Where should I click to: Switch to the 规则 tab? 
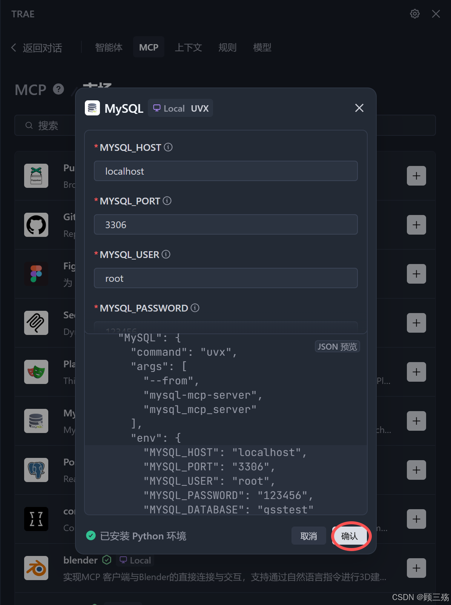(227, 48)
